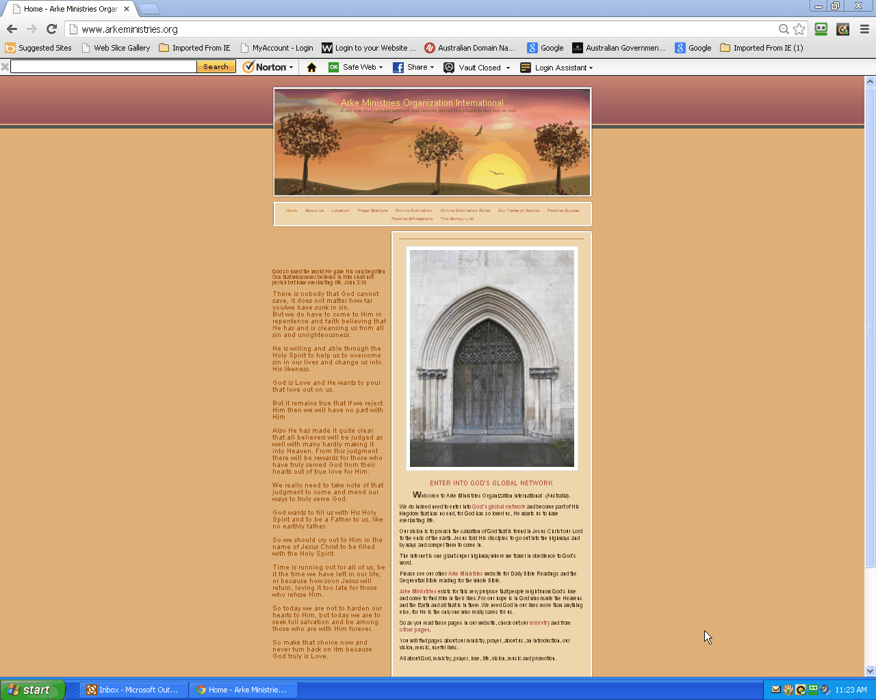The image size is (876, 700).
Task: Open the Windows start button
Action: (32, 690)
